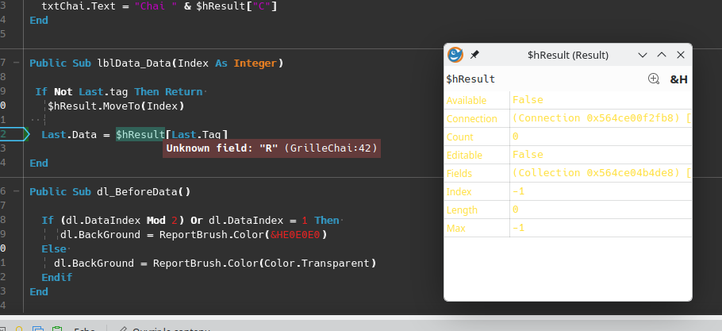Collapse the lblData_Data procedure fold marker

click(16, 63)
